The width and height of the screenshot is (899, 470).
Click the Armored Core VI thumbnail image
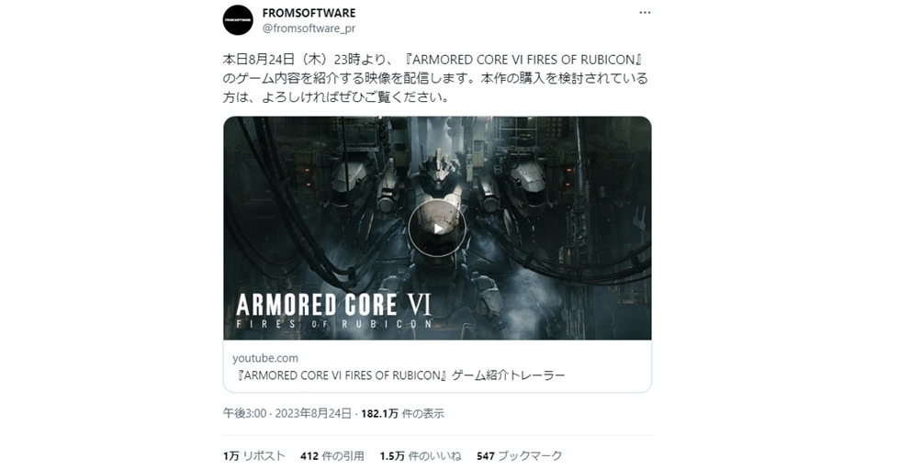point(437,229)
